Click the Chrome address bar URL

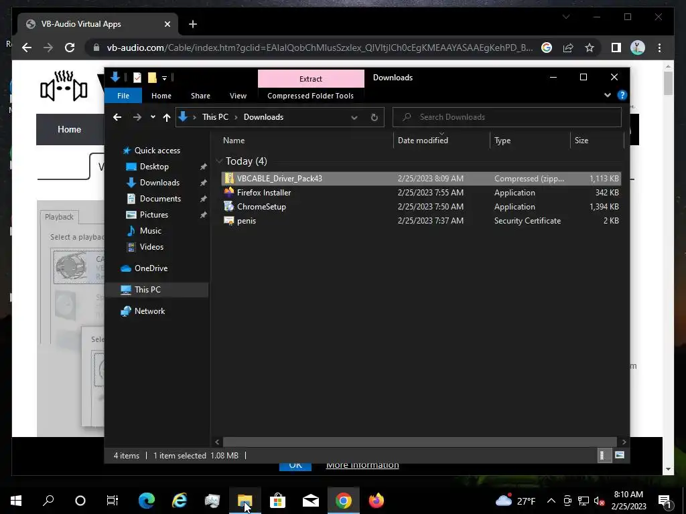(x=320, y=48)
